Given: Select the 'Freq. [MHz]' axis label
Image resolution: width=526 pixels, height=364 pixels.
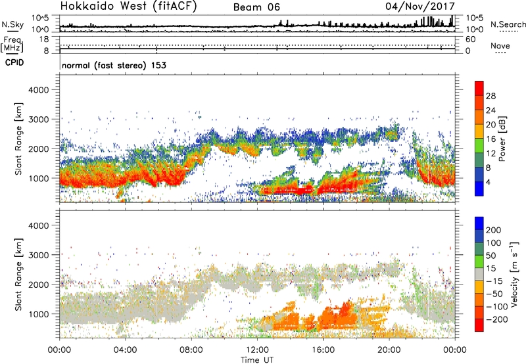Looking at the screenshot, I should (x=12, y=45).
